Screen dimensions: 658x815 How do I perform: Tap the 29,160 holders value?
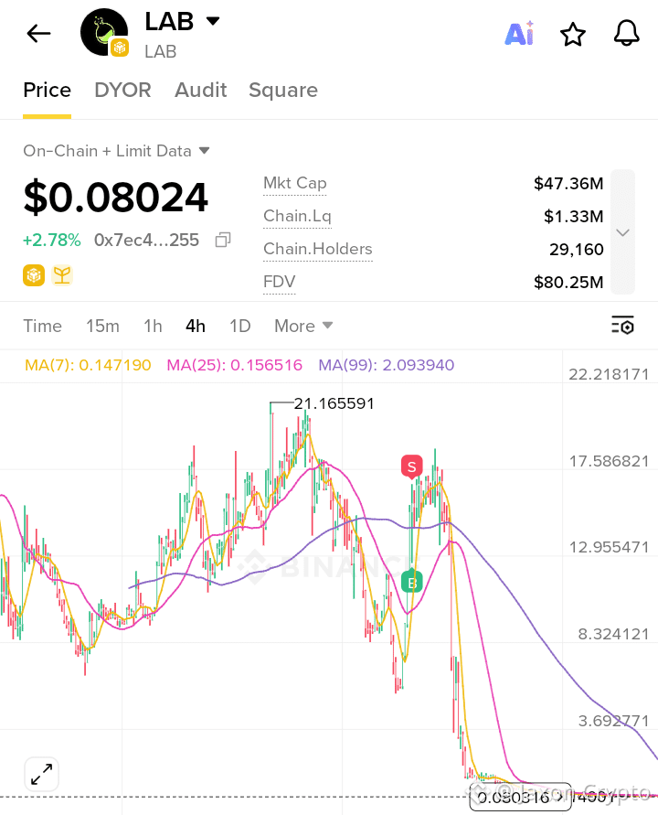click(x=577, y=250)
